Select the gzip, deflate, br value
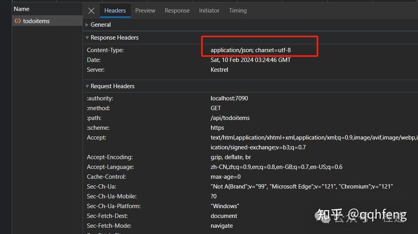418x234 pixels. 231,157
